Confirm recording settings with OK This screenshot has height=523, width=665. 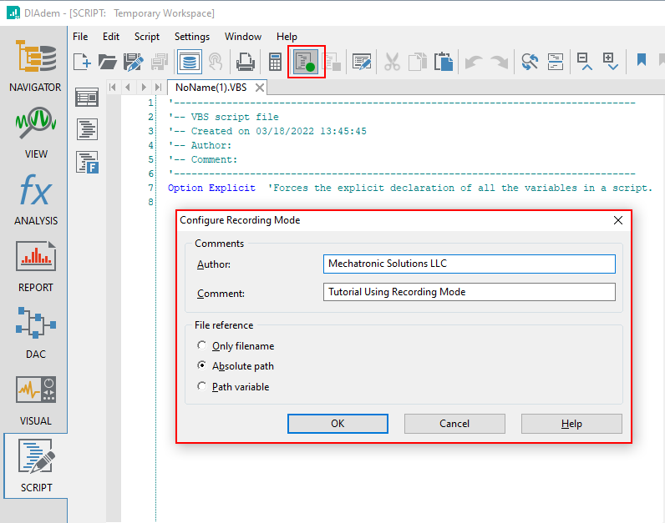(338, 423)
